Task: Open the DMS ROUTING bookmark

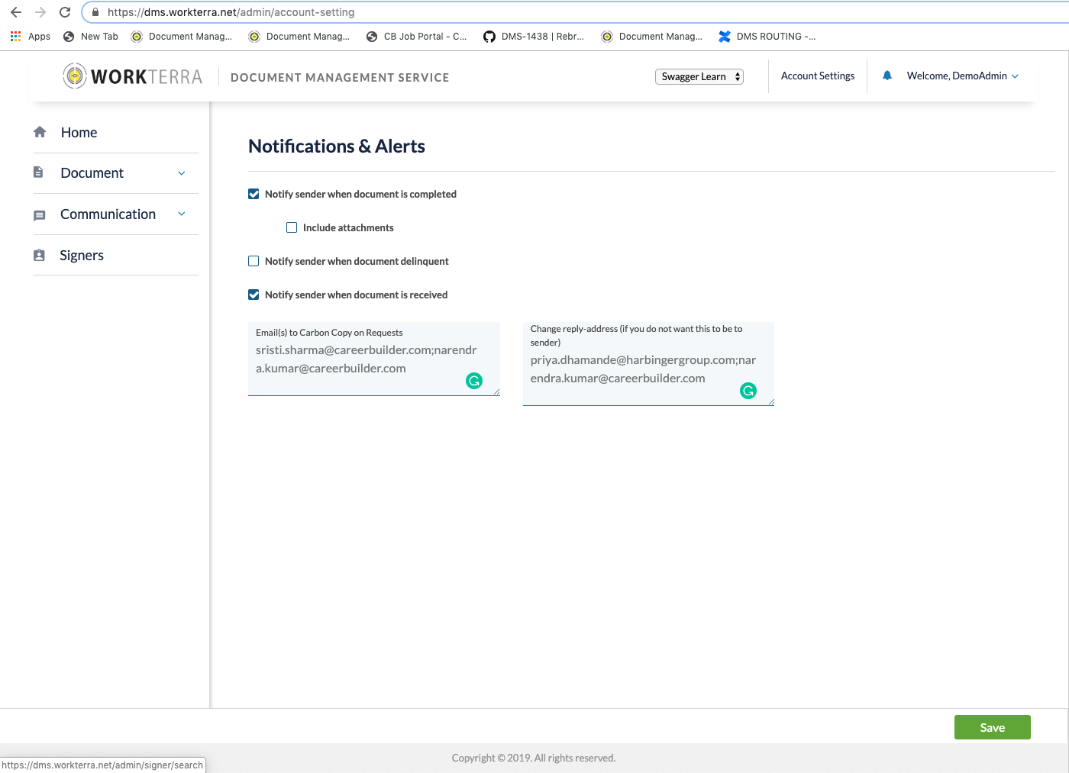Action: [767, 36]
